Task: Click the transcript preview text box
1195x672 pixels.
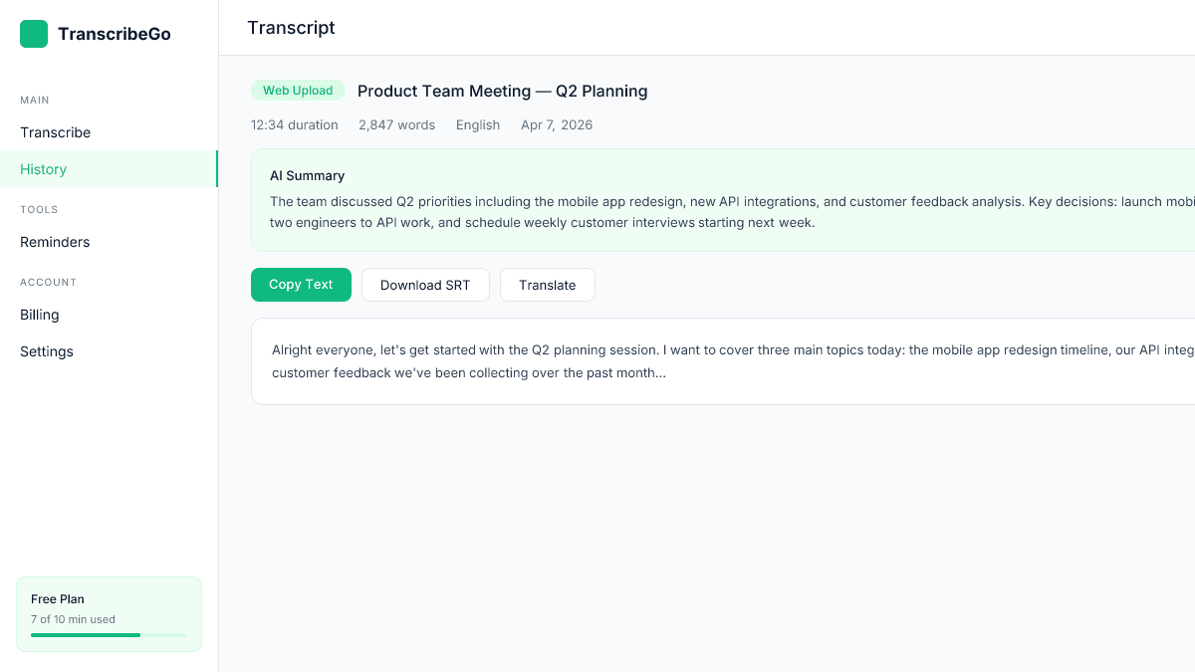Action: point(697,360)
